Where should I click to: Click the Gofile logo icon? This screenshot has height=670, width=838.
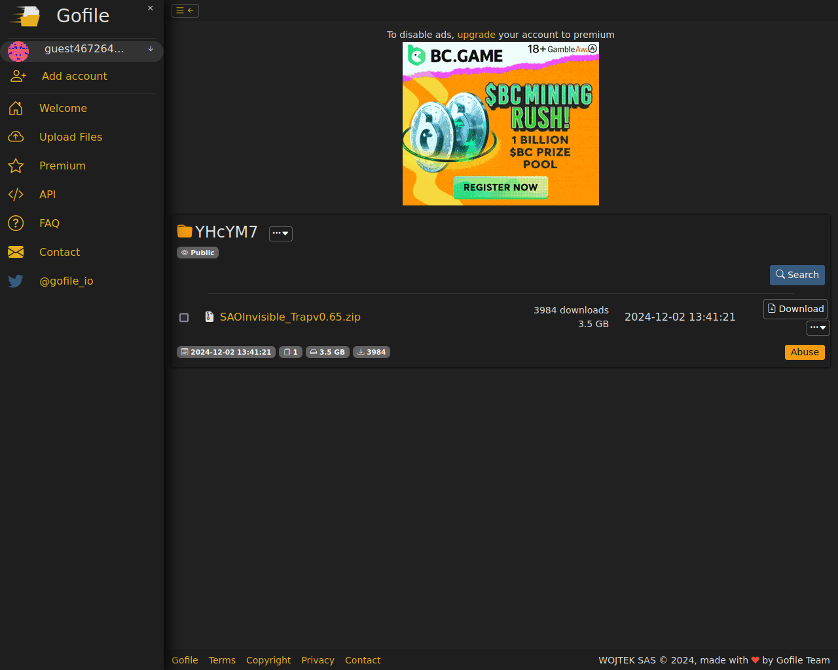25,16
